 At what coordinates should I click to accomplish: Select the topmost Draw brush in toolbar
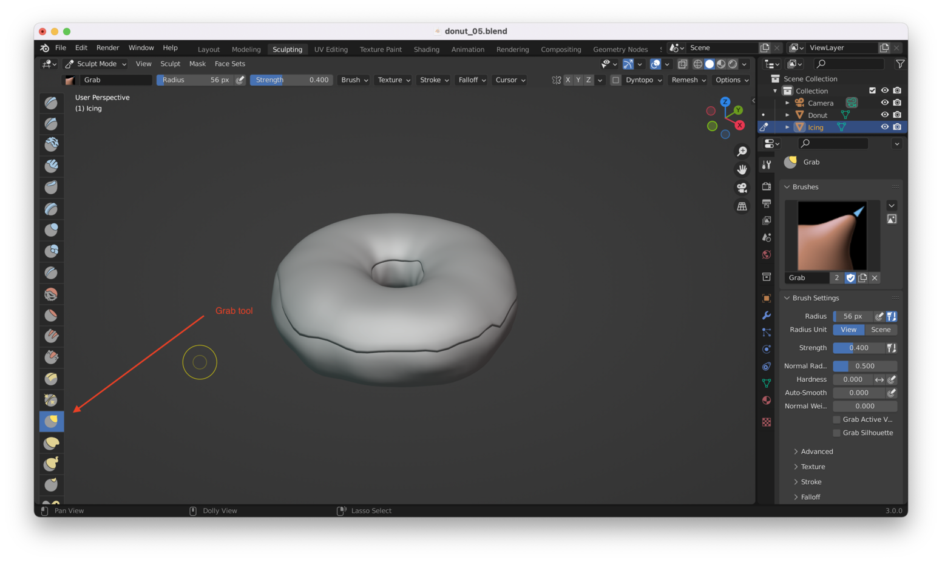[x=52, y=103]
